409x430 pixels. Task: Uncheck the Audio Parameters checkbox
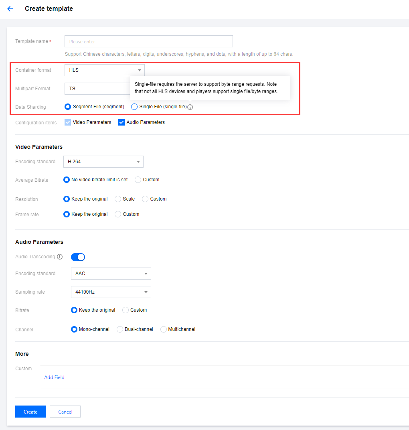pyautogui.click(x=121, y=122)
